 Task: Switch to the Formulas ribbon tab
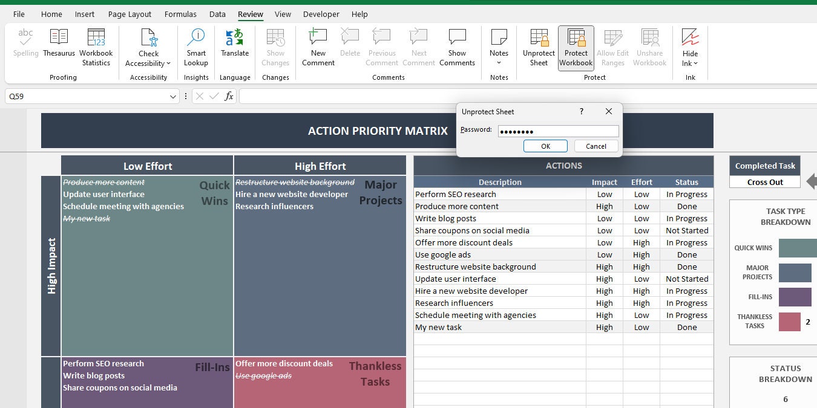180,14
